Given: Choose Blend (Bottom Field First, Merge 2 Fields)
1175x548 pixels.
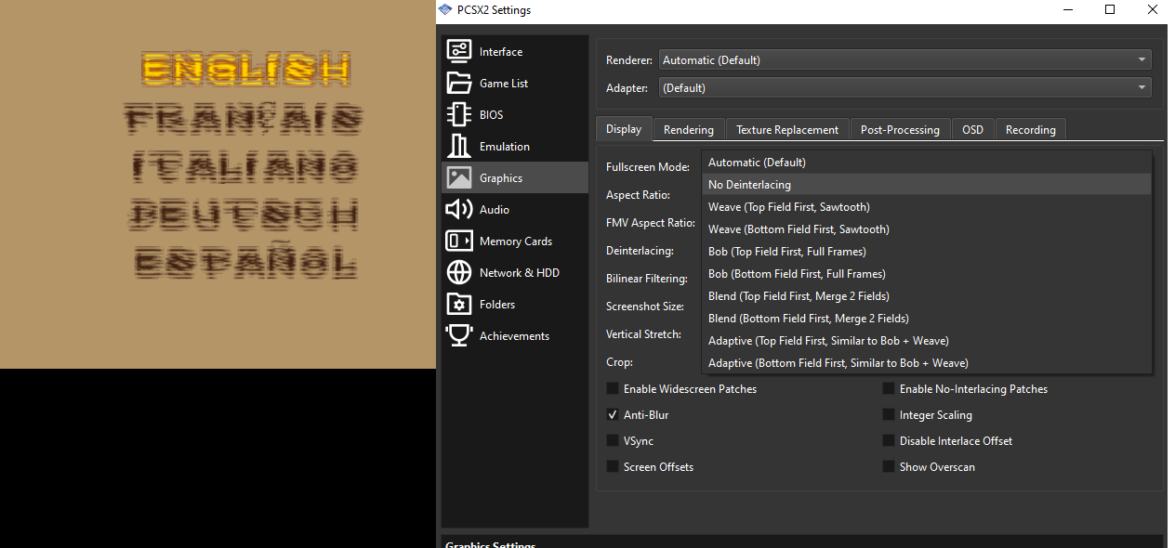Looking at the screenshot, I should click(x=927, y=319).
